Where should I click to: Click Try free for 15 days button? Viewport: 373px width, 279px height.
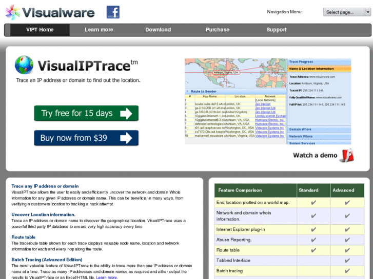coord(86,113)
